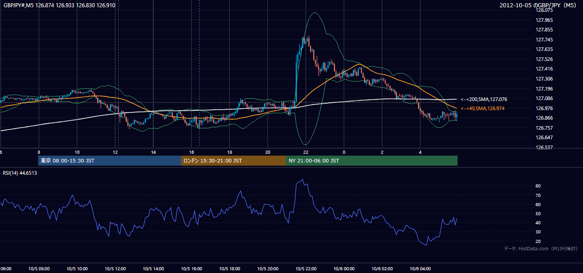The width and height of the screenshot is (583, 273).
Task: Click the 10/5 20:00 bottom time label
Action: click(268, 269)
